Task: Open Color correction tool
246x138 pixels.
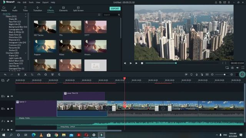Action: pyautogui.click(x=45, y=75)
